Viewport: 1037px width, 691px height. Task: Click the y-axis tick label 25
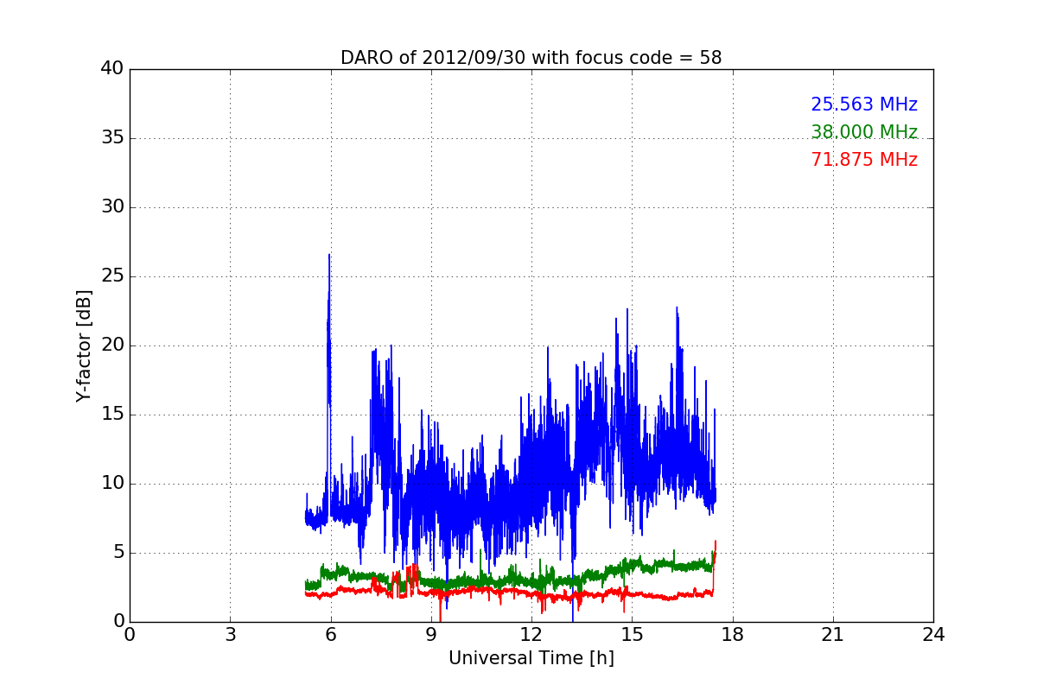[x=112, y=276]
